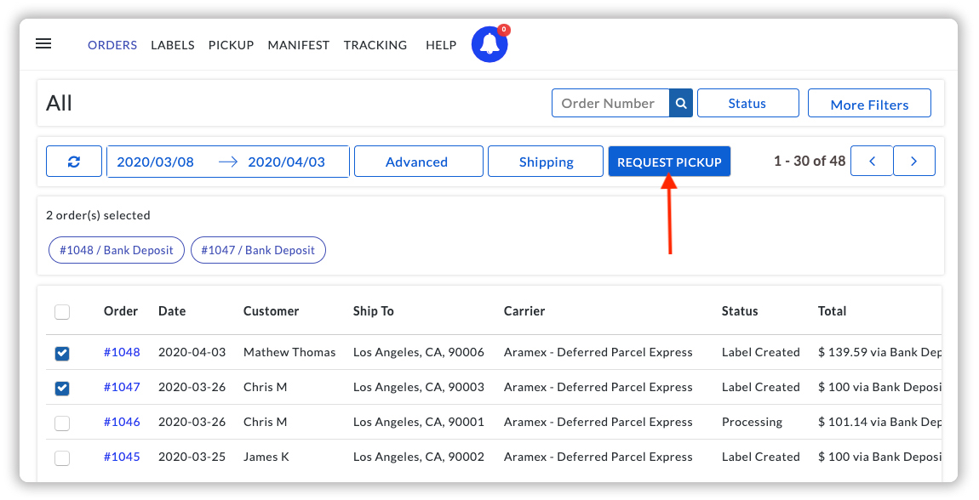The height and width of the screenshot is (500, 979).
Task: Click the Date column header
Action: (172, 311)
